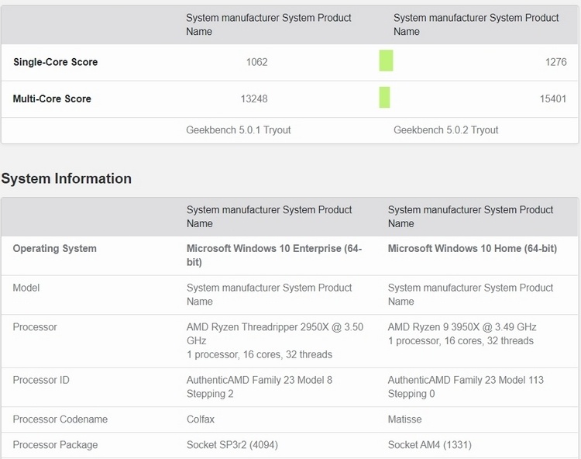Click the Single-Core Score row label

pos(55,62)
